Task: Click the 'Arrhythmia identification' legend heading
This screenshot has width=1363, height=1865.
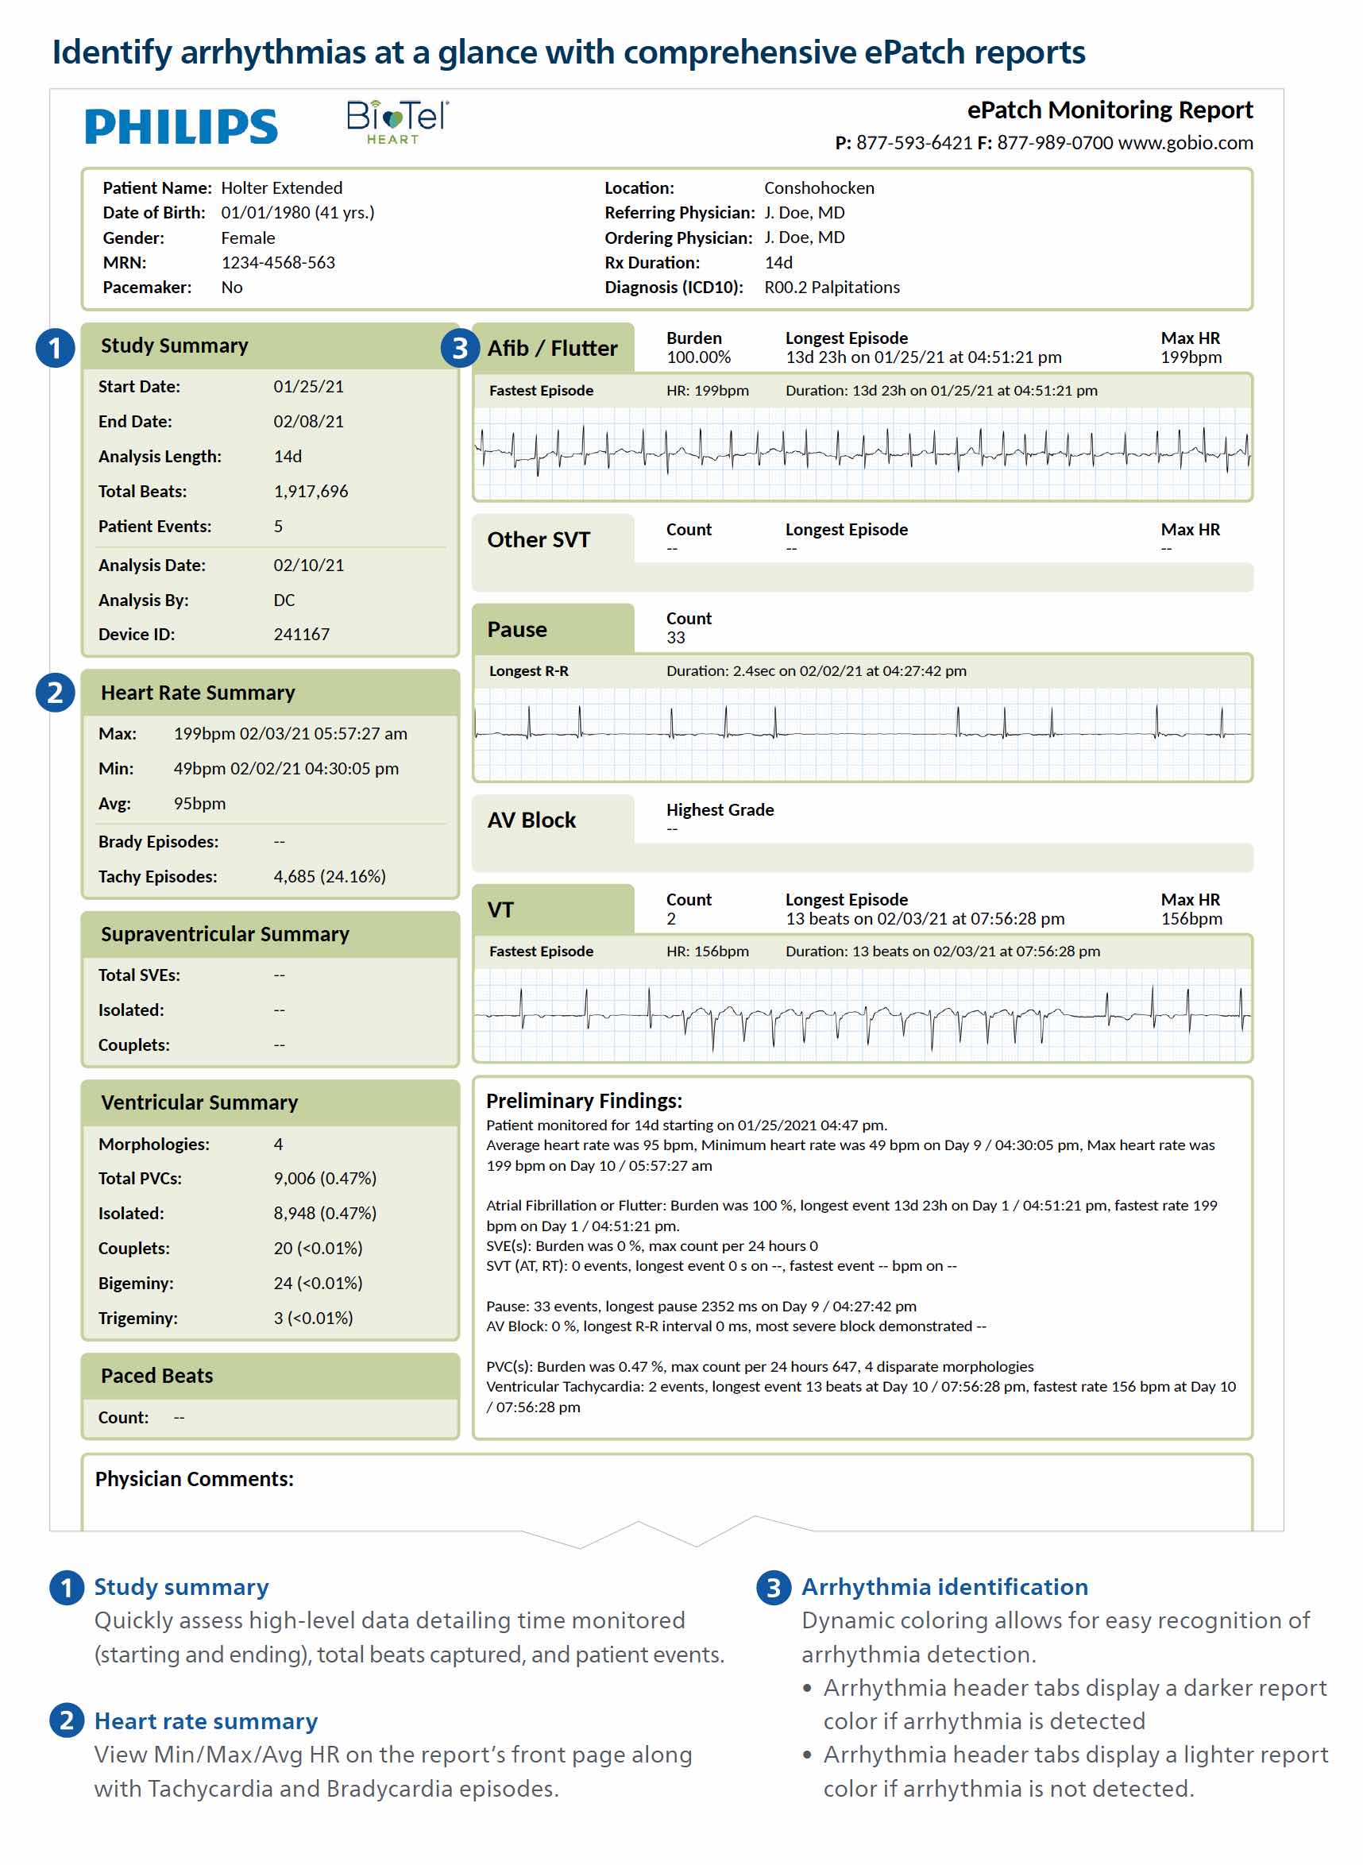Action: pos(944,1587)
